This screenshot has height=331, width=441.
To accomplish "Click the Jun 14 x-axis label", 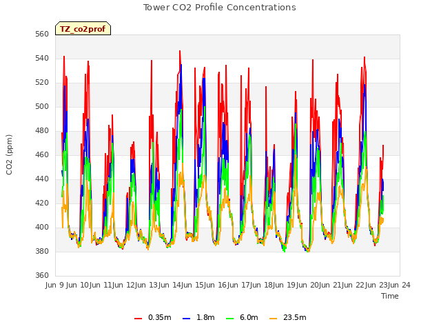I will [169, 285].
